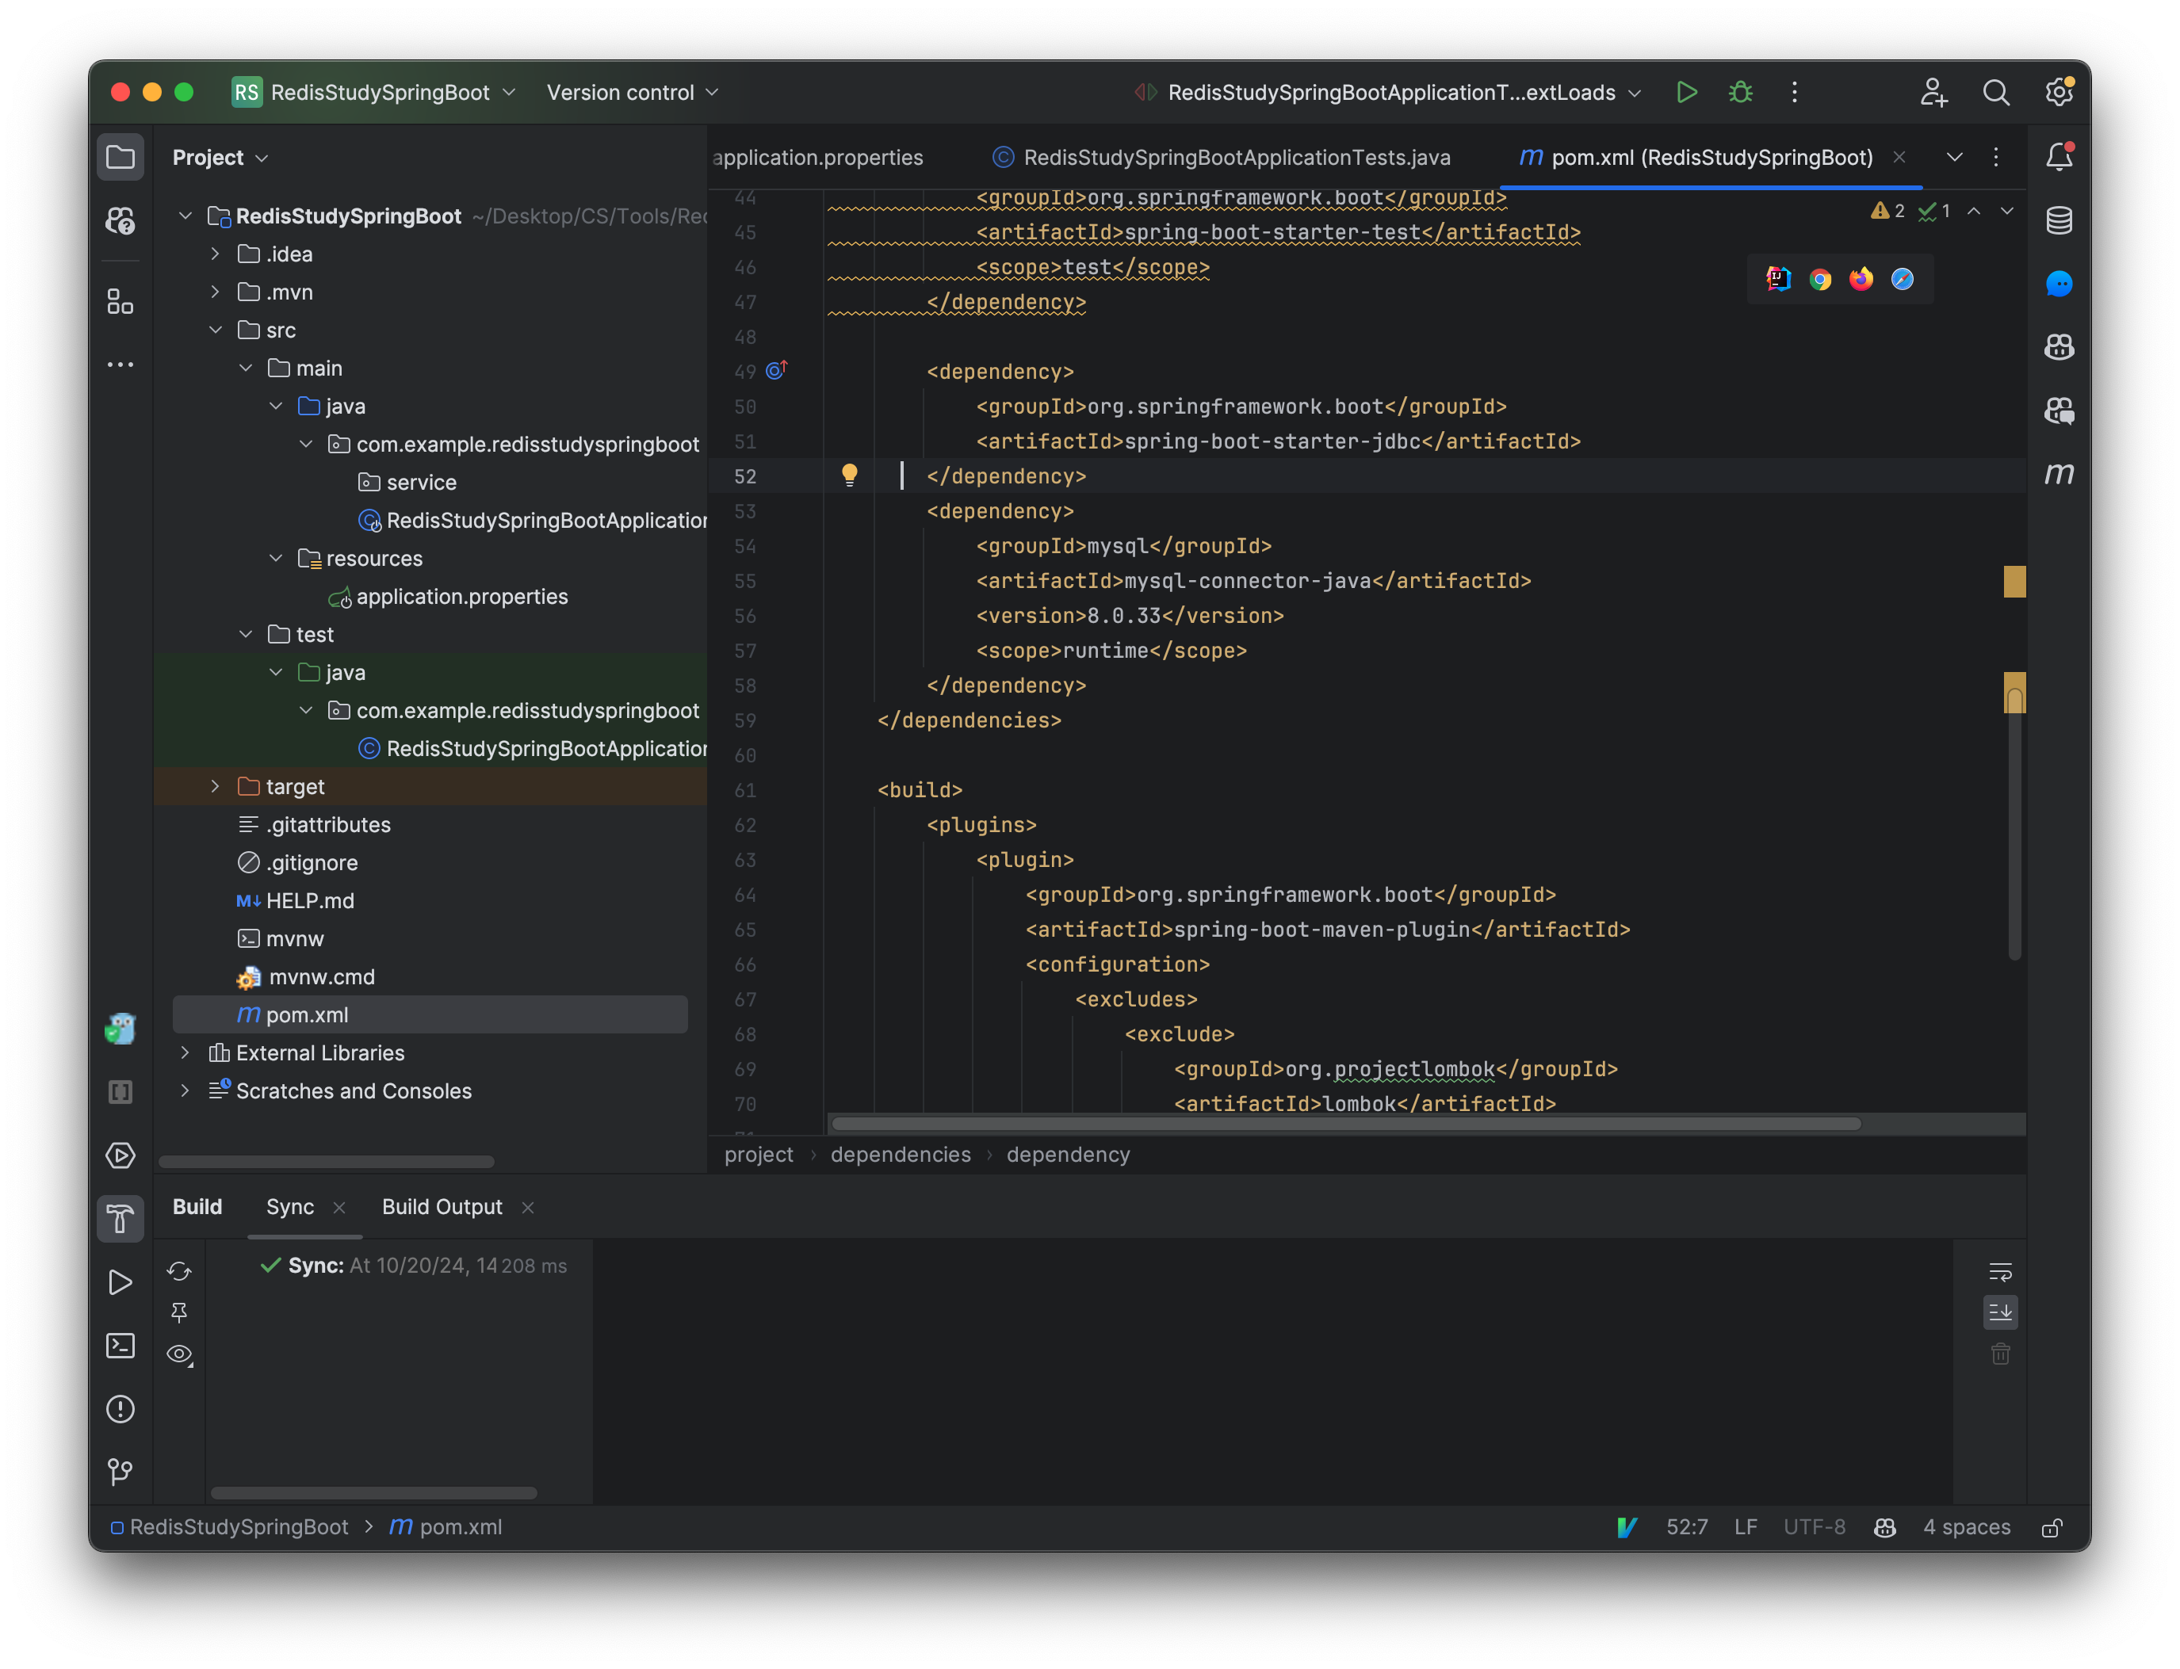Start debugging with the bug icon
The height and width of the screenshot is (1669, 2180).
[x=1740, y=93]
